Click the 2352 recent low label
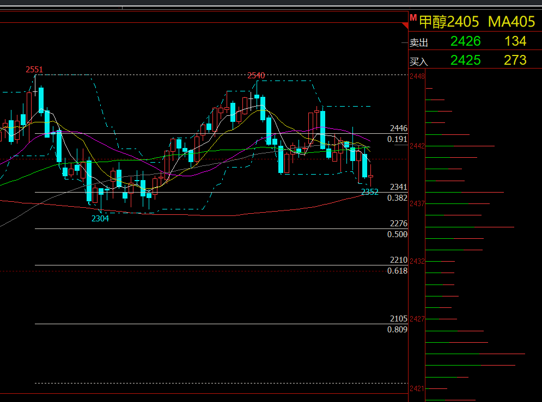This screenshot has height=402, width=542. (x=369, y=192)
